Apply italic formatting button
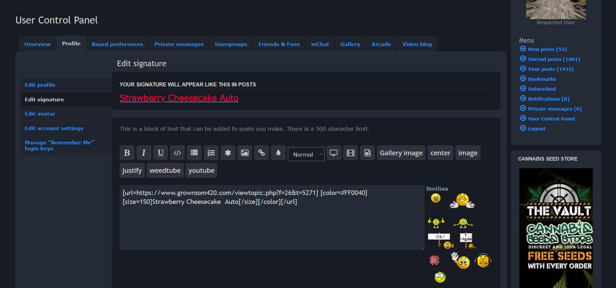Image resolution: width=616 pixels, height=288 pixels. pyautogui.click(x=144, y=153)
